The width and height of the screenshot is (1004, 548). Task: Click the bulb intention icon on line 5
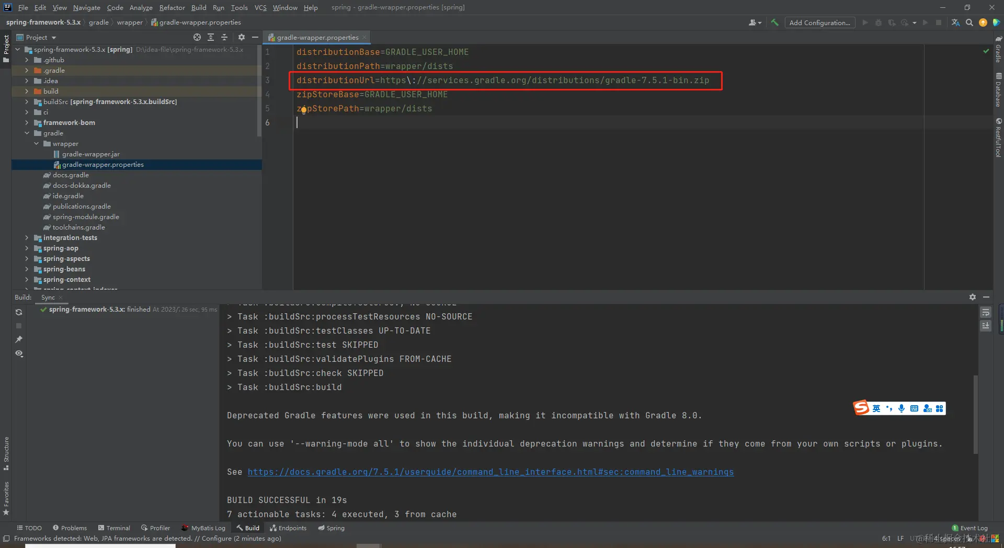click(x=303, y=109)
